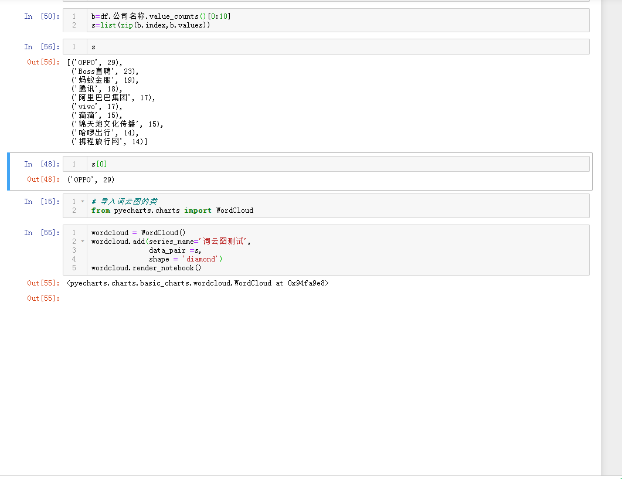The image size is (622, 479).
Task: Click line number 5 in In [55] cell
Action: coord(74,268)
